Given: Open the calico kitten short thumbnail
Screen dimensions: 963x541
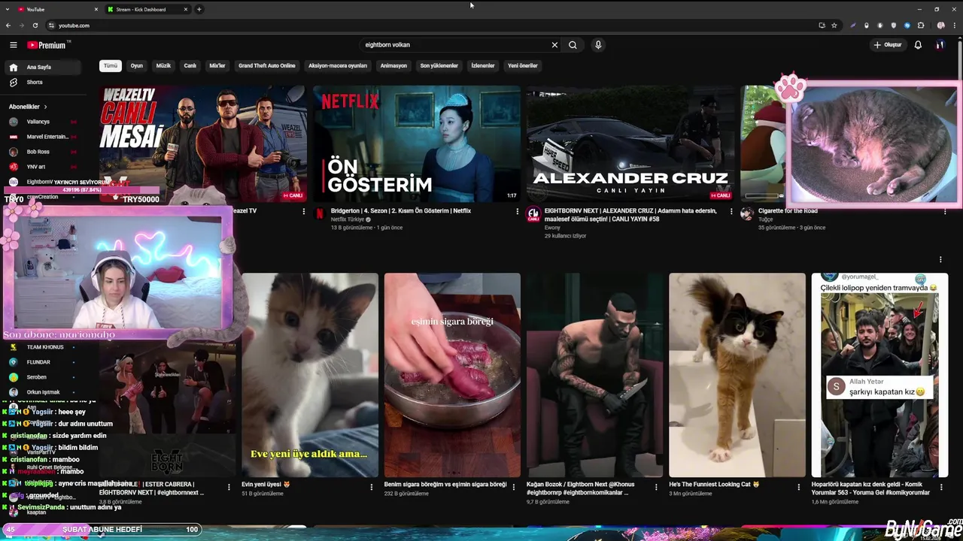Looking at the screenshot, I should [310, 375].
